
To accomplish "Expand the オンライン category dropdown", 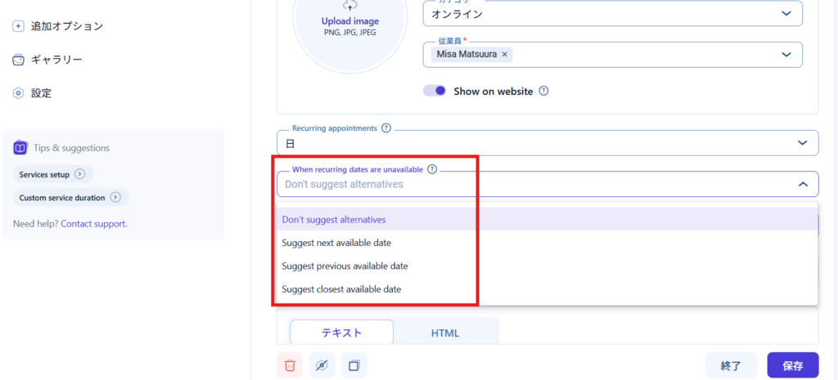I will coord(786,14).
